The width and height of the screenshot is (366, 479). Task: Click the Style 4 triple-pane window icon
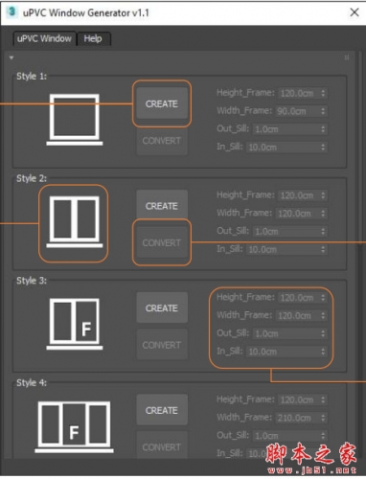click(74, 426)
